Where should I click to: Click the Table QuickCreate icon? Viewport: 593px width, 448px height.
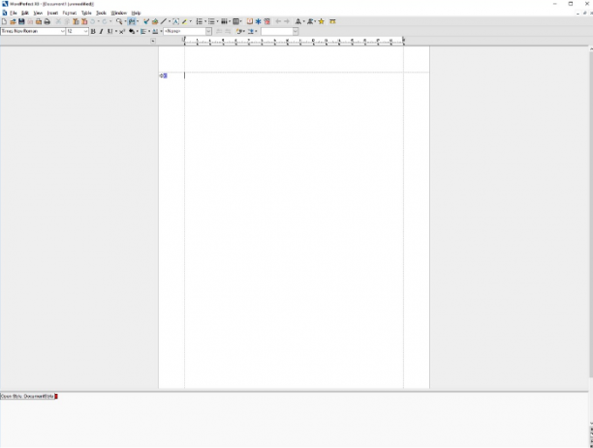[x=236, y=21]
